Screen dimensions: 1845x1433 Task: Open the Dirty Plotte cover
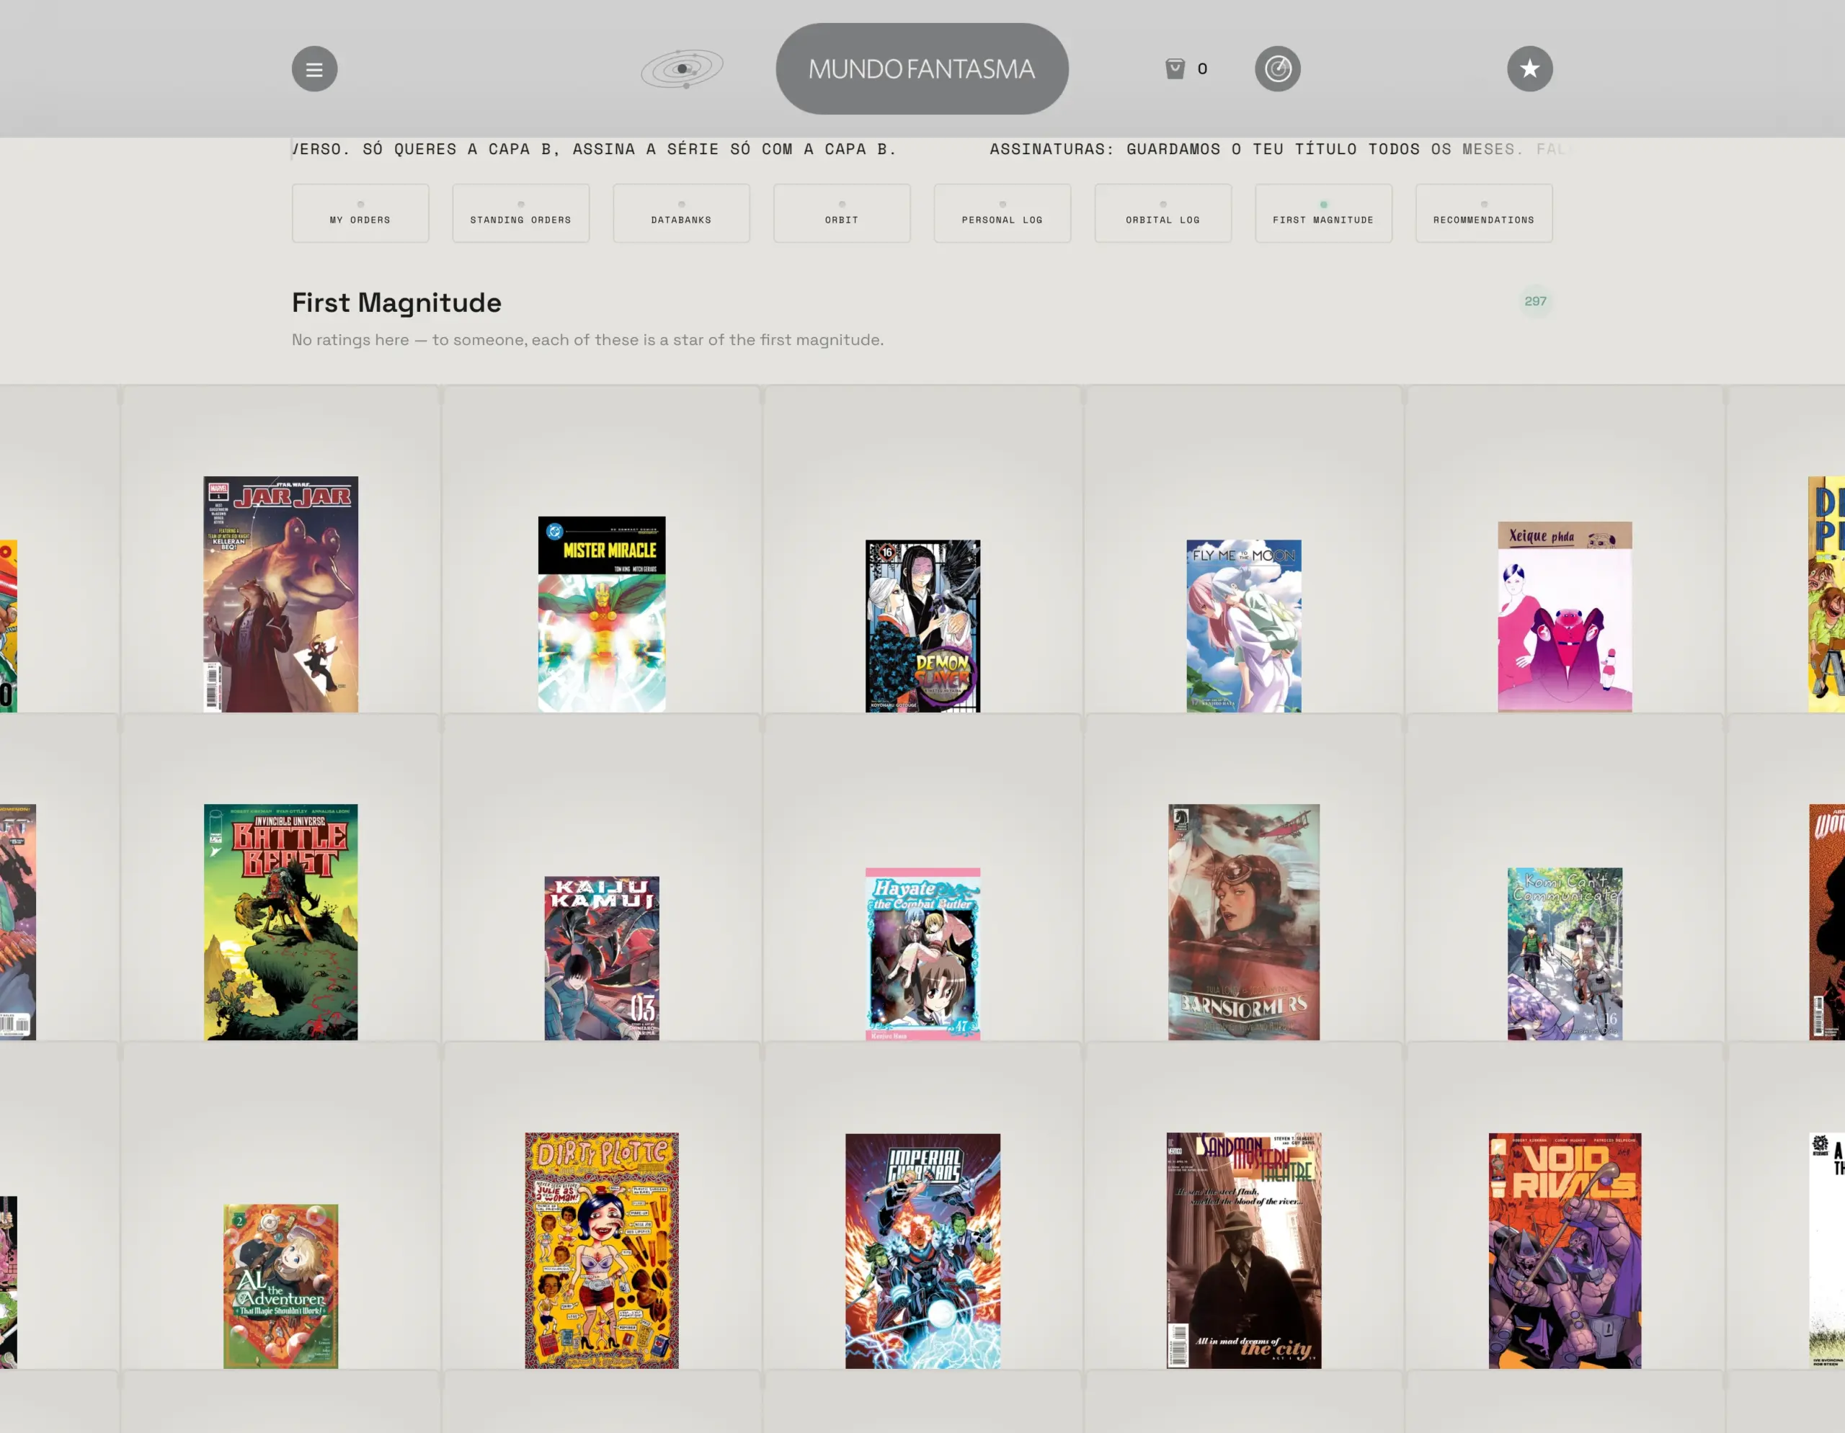(x=602, y=1250)
